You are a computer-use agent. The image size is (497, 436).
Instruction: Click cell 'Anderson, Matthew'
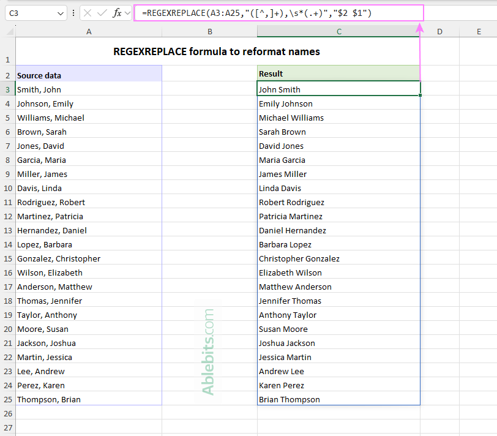(x=89, y=286)
